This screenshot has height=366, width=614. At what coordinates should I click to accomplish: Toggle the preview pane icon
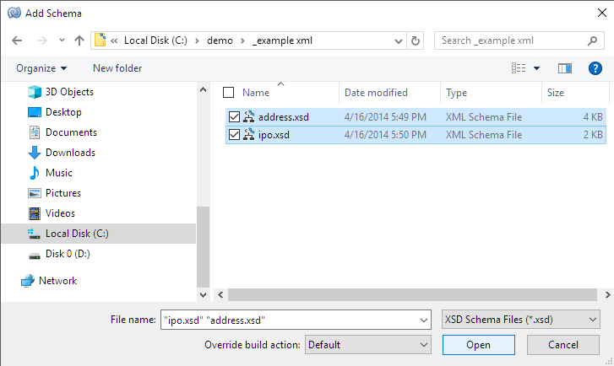coord(565,68)
